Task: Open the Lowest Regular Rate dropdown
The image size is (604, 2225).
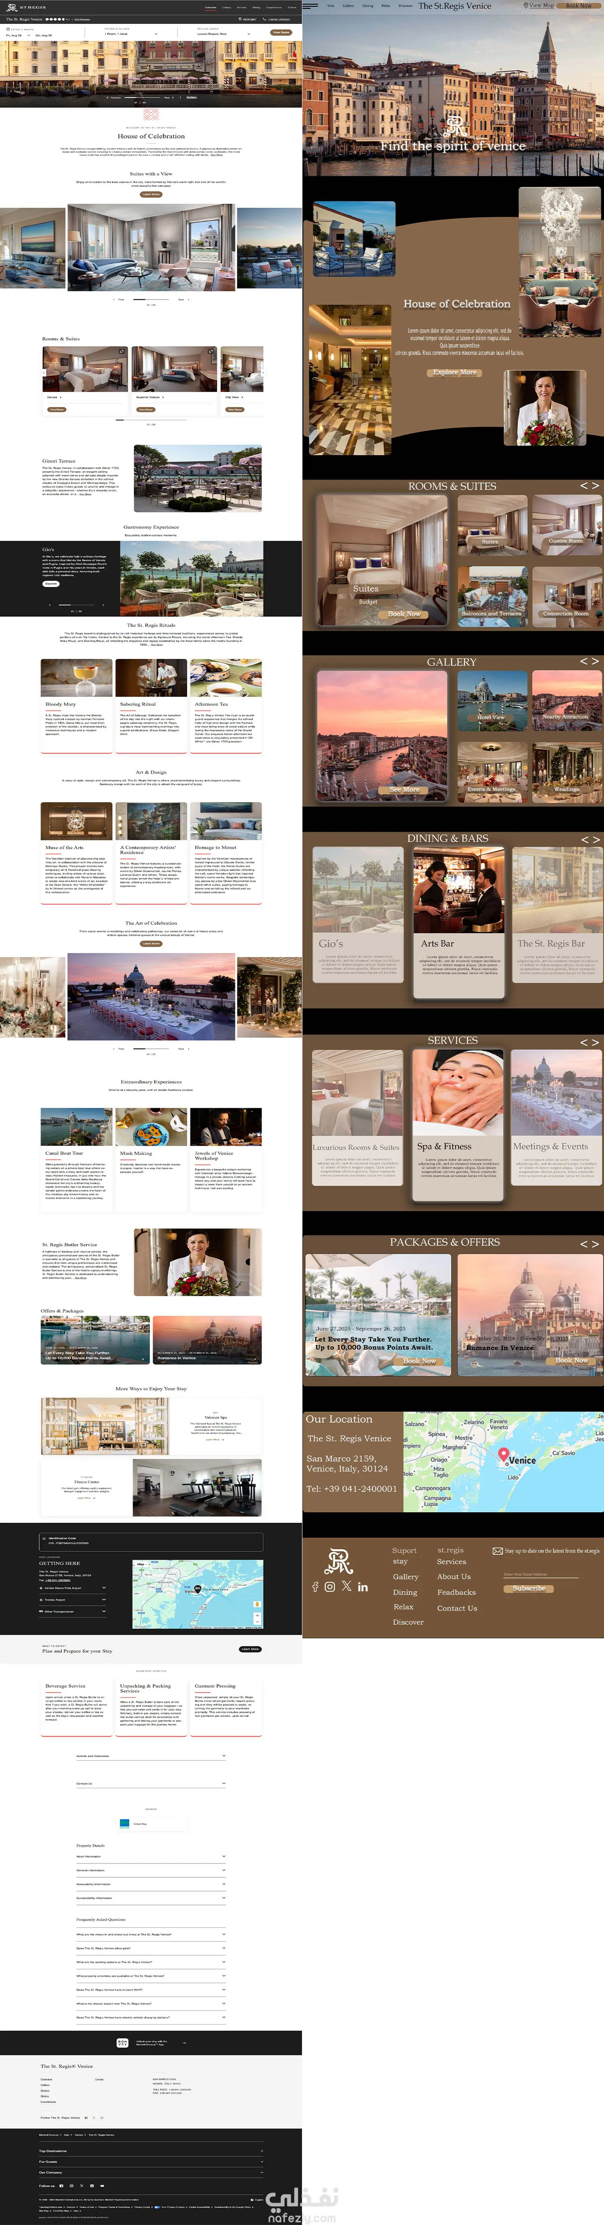Action: [224, 34]
